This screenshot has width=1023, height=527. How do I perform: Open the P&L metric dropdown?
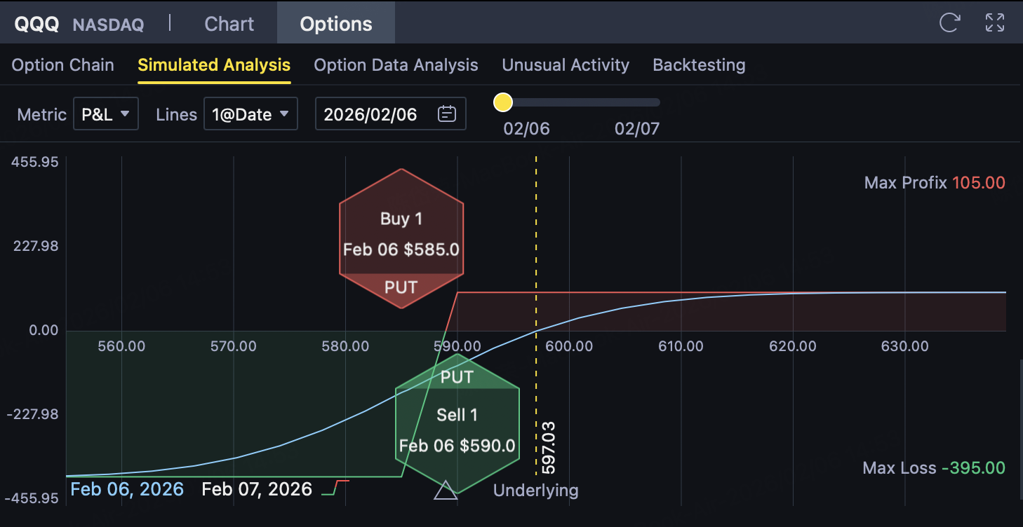coord(106,114)
